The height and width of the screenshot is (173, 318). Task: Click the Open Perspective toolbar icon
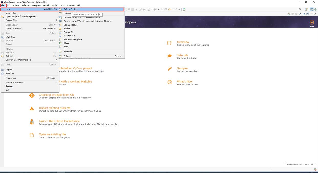click(x=306, y=9)
